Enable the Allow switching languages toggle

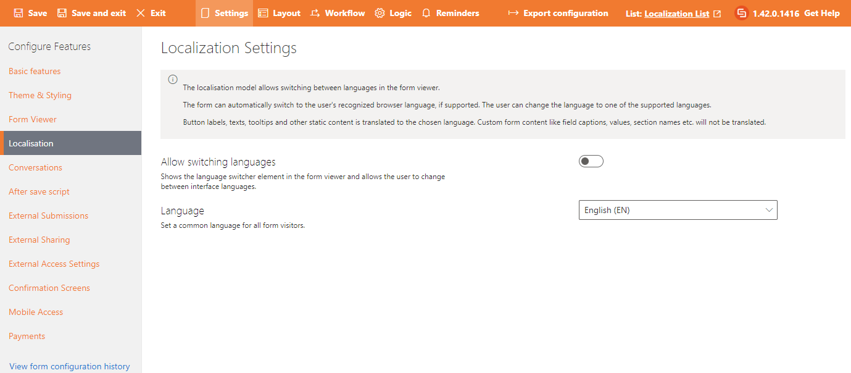click(x=591, y=161)
